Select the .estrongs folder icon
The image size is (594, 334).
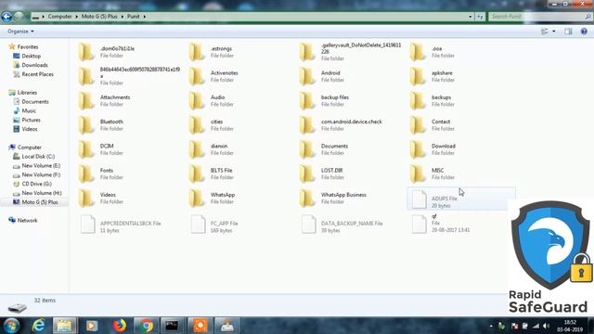[197, 52]
